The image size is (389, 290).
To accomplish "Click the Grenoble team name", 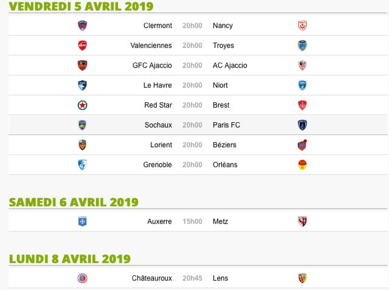I will [x=157, y=165].
